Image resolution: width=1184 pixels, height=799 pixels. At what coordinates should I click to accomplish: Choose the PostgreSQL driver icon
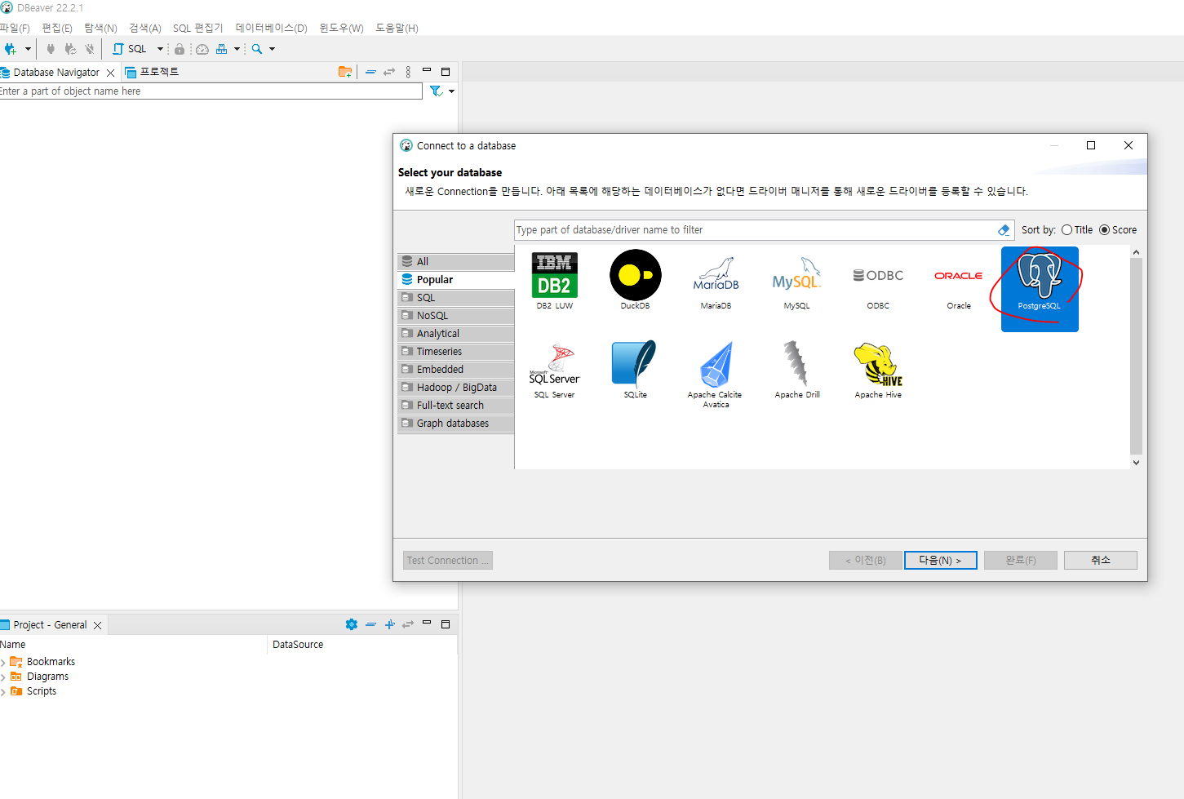click(1040, 289)
